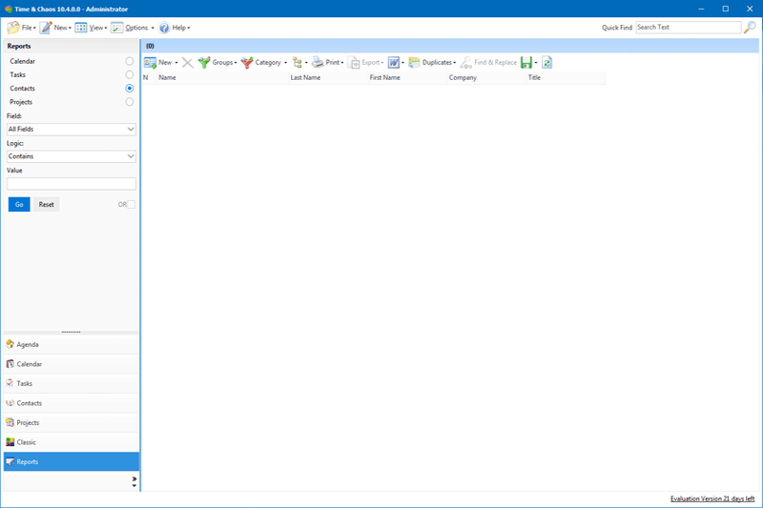The image size is (763, 508).
Task: Expand the save icon dropdown arrow
Action: click(536, 63)
